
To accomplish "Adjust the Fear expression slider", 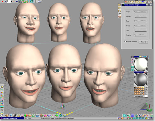I will pyautogui.click(x=140, y=21).
